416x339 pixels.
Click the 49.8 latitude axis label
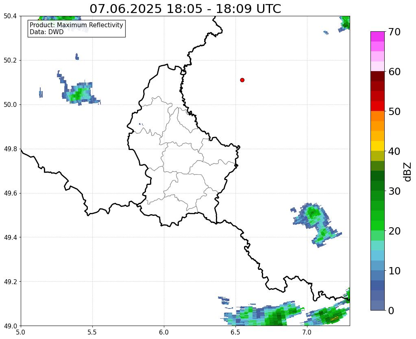(x=10, y=149)
